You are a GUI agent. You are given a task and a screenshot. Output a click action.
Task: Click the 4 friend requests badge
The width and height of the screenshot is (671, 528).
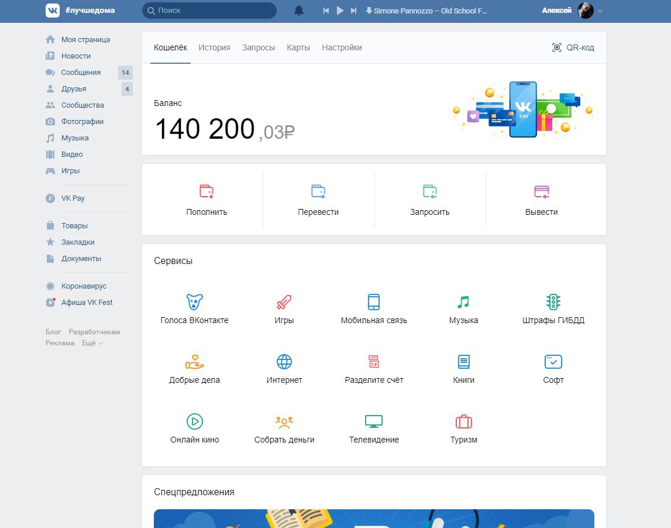[x=127, y=88]
